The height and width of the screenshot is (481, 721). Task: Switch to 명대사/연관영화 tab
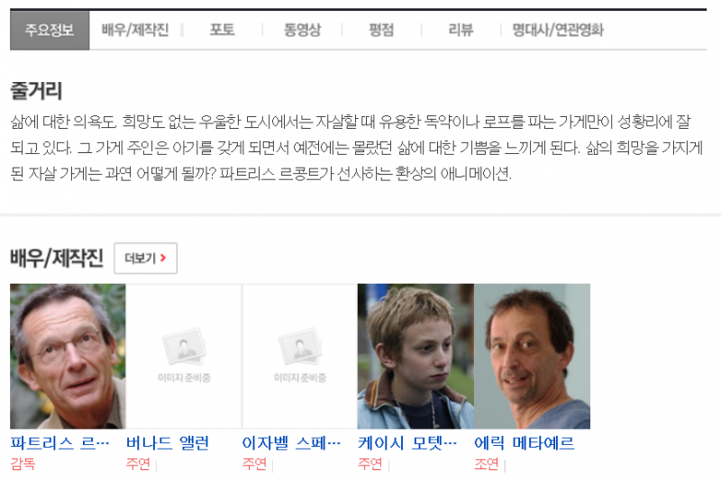click(558, 30)
